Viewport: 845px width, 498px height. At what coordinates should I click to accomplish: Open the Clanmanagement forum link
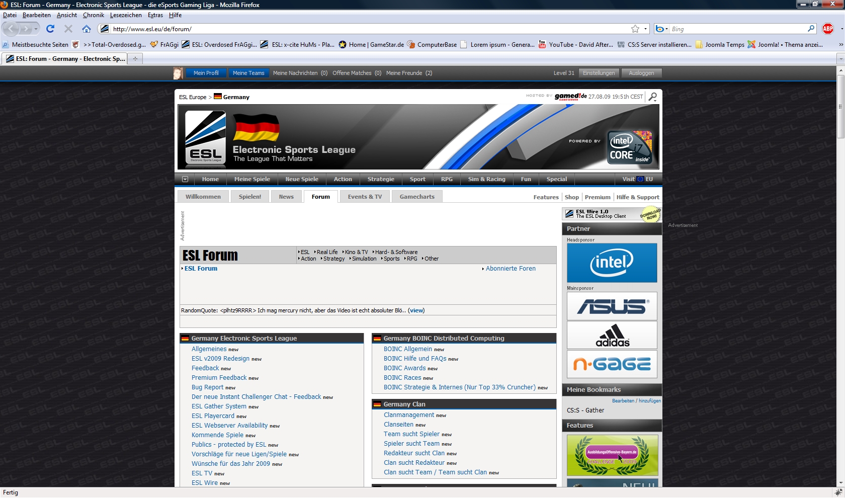(x=408, y=415)
